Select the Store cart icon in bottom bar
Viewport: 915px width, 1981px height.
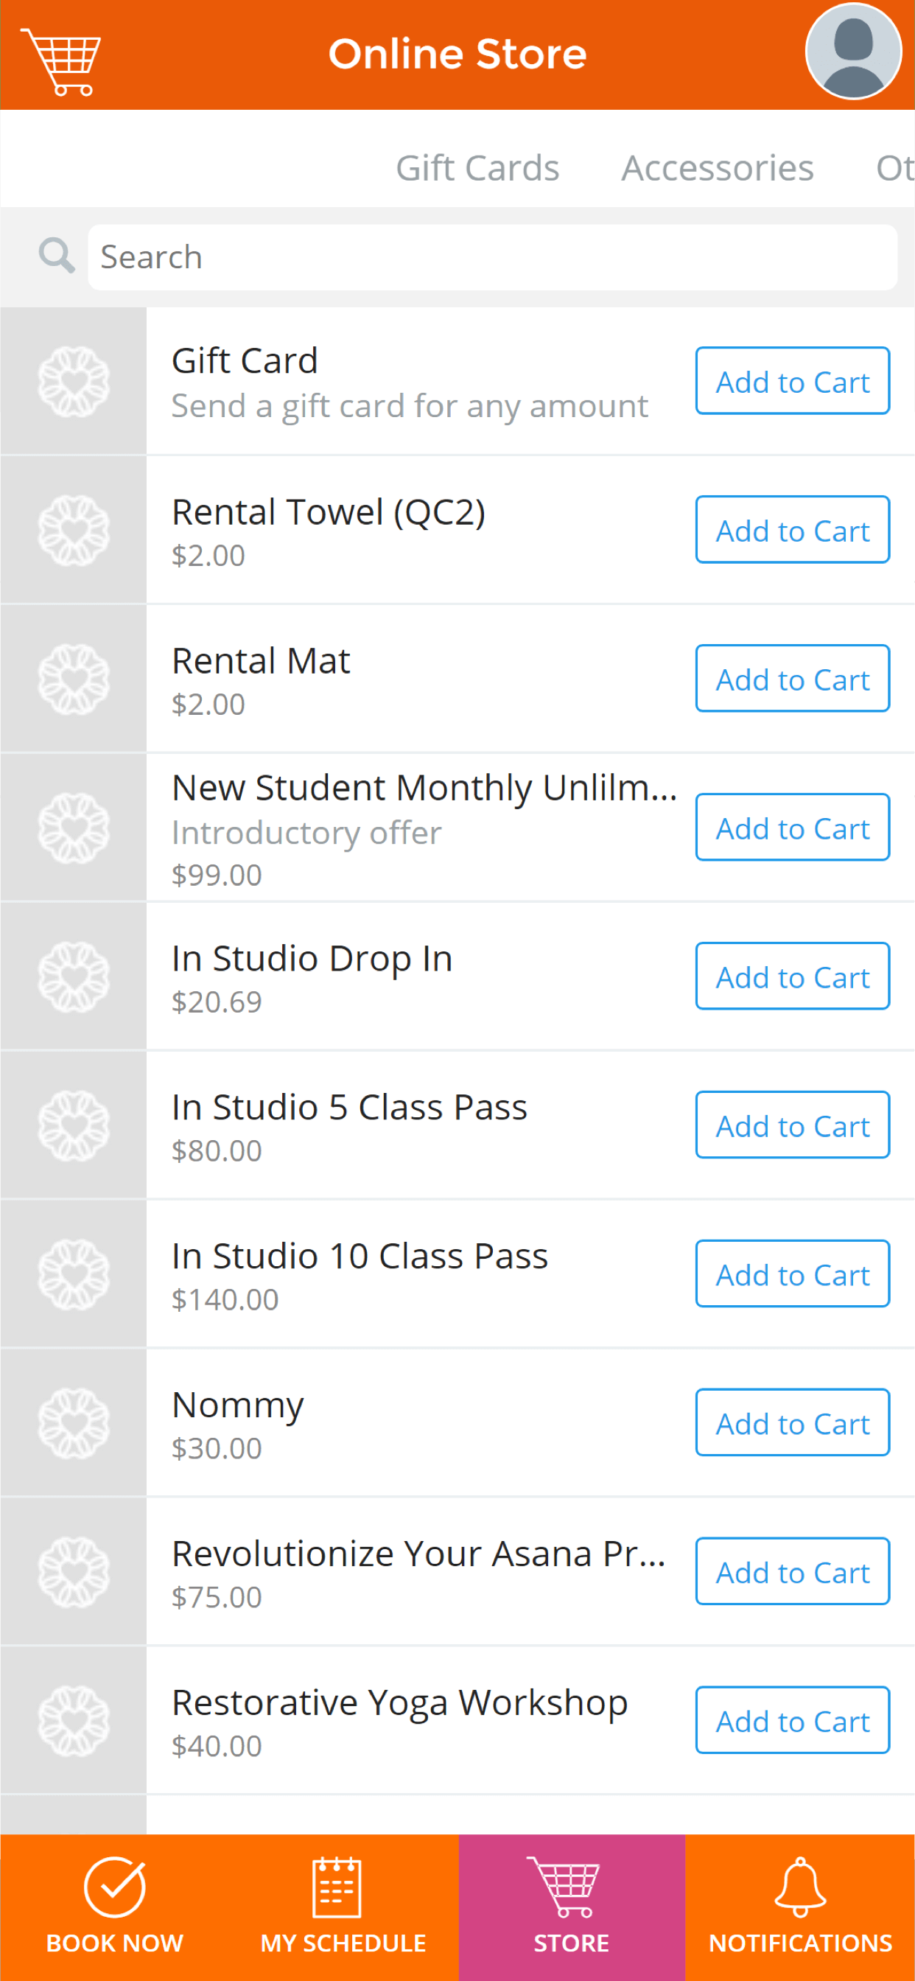coord(563,1887)
